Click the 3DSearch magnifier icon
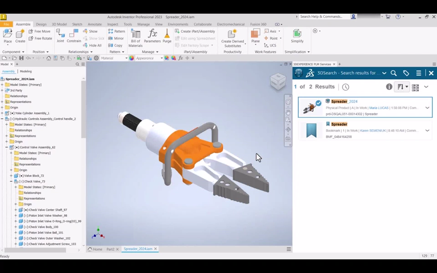This screenshot has height=273, width=437. pyautogui.click(x=393, y=73)
